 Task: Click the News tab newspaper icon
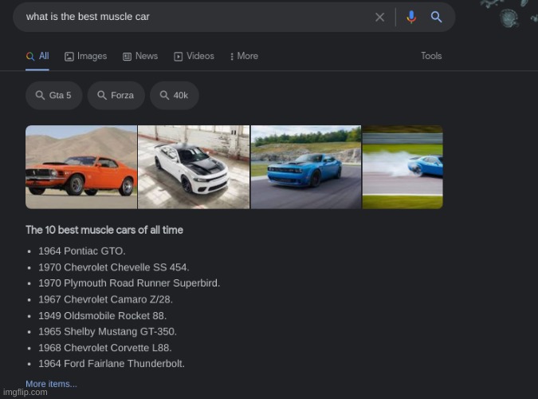coord(127,57)
